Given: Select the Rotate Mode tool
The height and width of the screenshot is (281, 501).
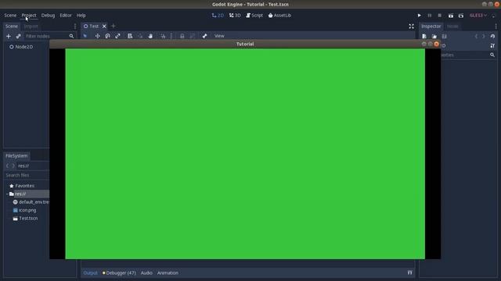Looking at the screenshot, I should click(x=108, y=36).
